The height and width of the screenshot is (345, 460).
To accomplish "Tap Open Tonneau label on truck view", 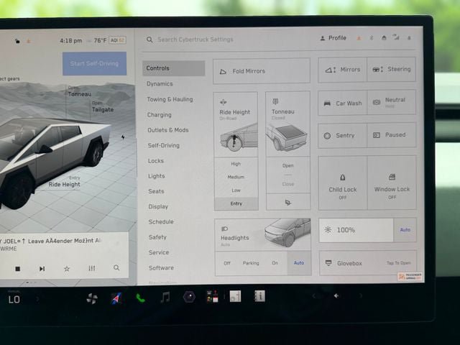I will (79, 92).
